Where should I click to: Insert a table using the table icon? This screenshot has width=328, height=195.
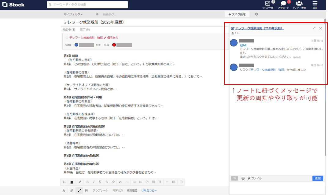pos(174,182)
